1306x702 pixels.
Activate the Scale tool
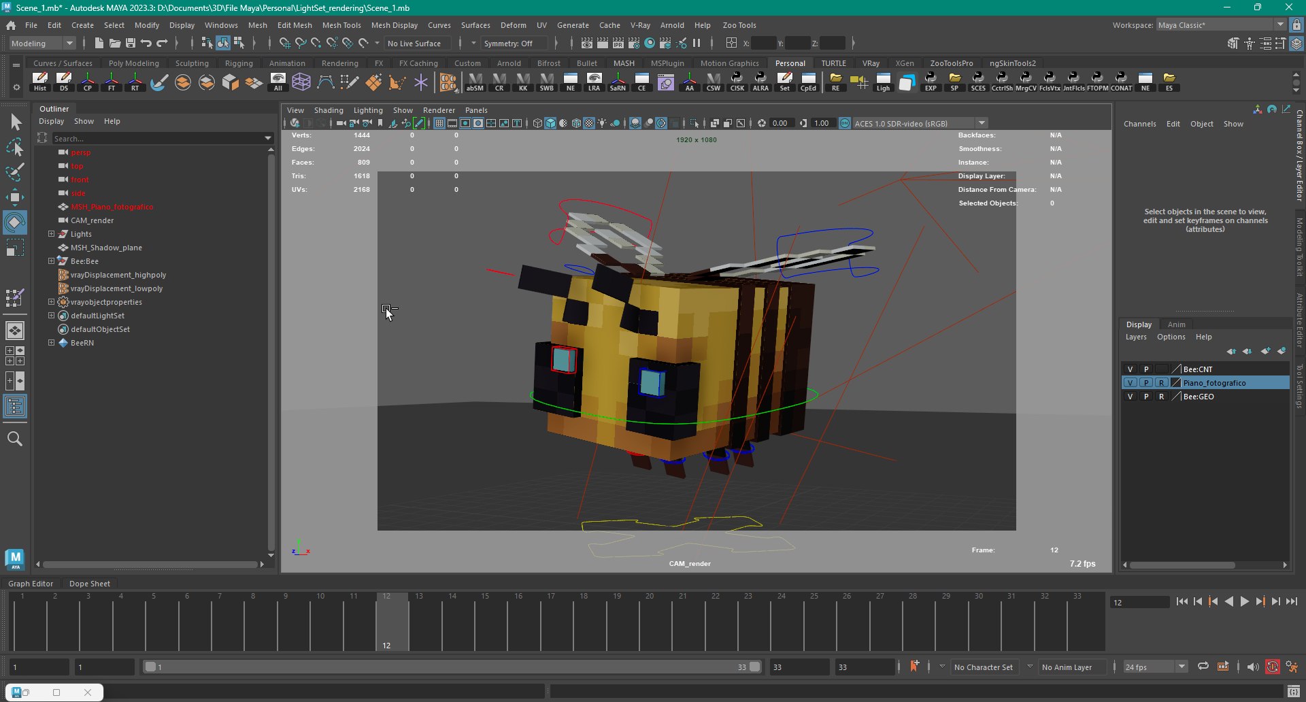coord(15,248)
